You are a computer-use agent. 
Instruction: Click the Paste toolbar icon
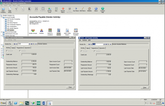(x=30, y=9)
